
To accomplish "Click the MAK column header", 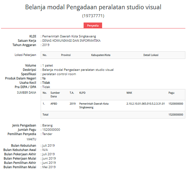I will 129,93.
